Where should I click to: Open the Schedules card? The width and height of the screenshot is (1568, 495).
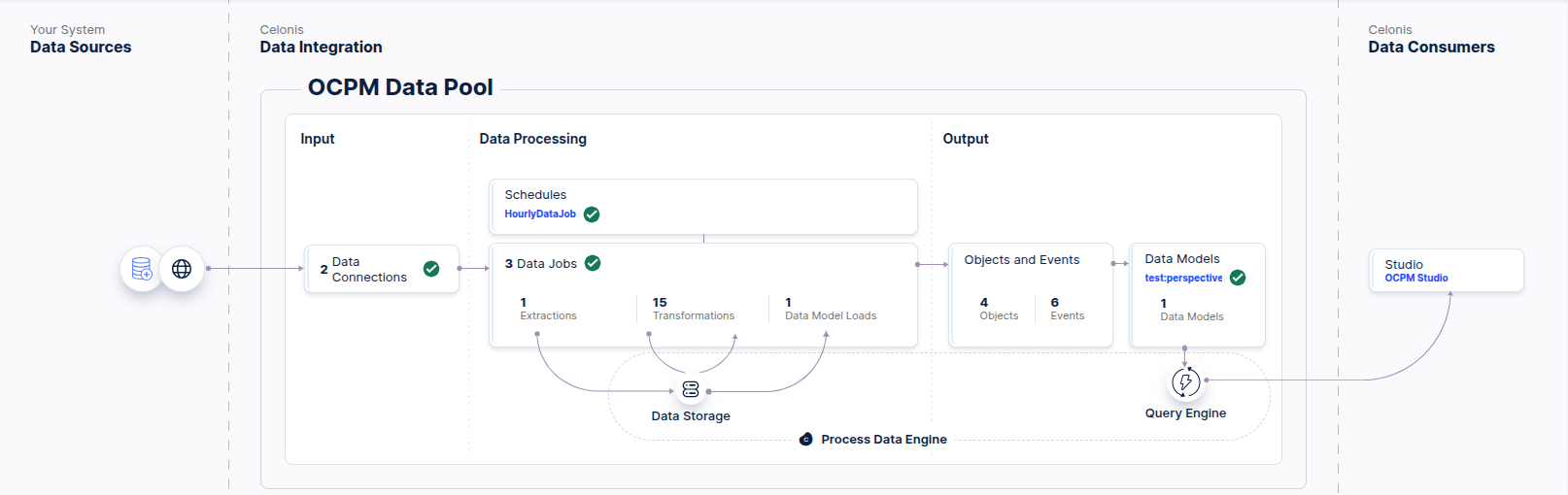click(703, 206)
